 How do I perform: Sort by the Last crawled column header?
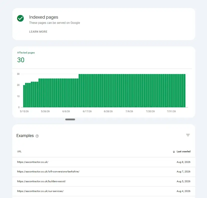coord(183,152)
